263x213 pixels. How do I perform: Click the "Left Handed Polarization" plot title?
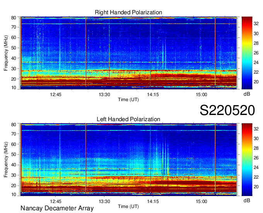[128, 119]
